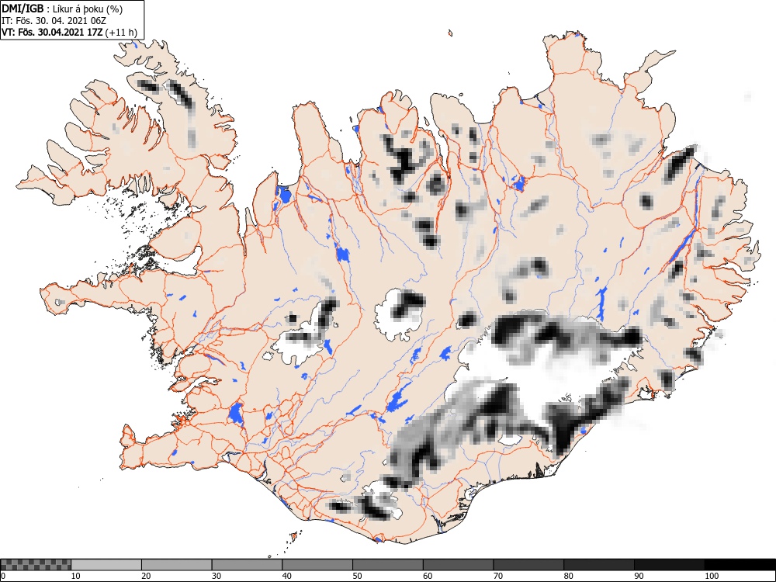Click the '80' scale label
This screenshot has width=776, height=582.
tap(568, 576)
